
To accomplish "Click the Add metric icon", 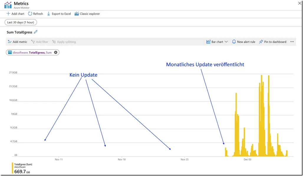I will (9, 42).
